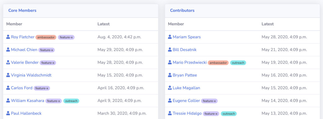Viewport: 323px width, 119px height.
Task: Click the user icon next to Mariam Spears
Action: tap(170, 37)
